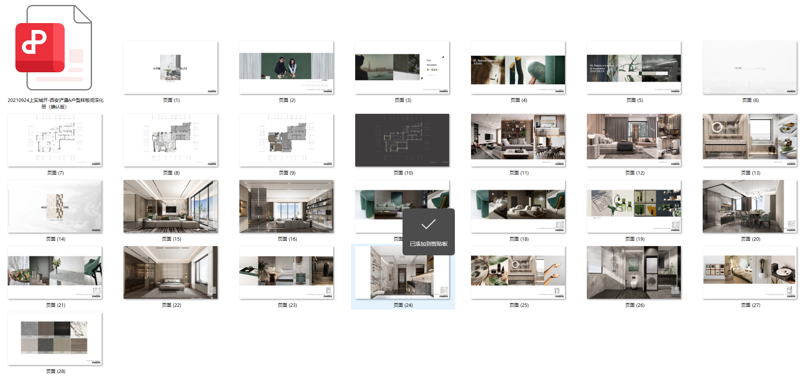
Task: Select the presentation file name label
Action: pos(55,103)
